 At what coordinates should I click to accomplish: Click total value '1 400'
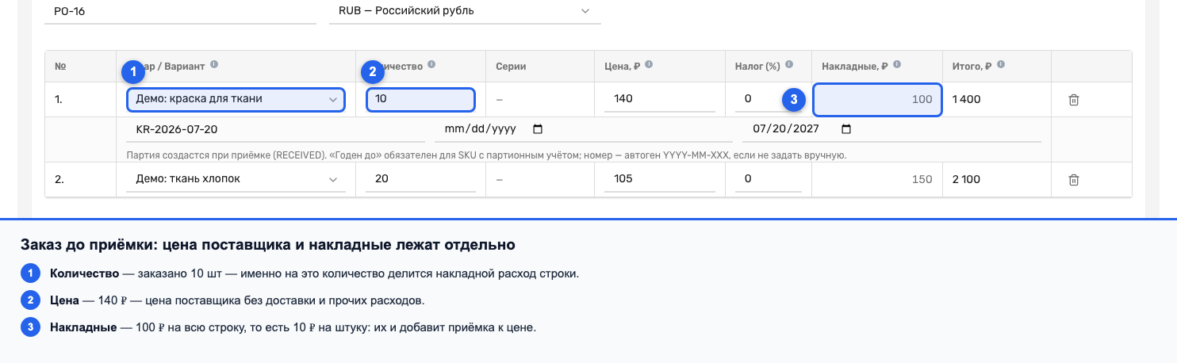(x=965, y=100)
